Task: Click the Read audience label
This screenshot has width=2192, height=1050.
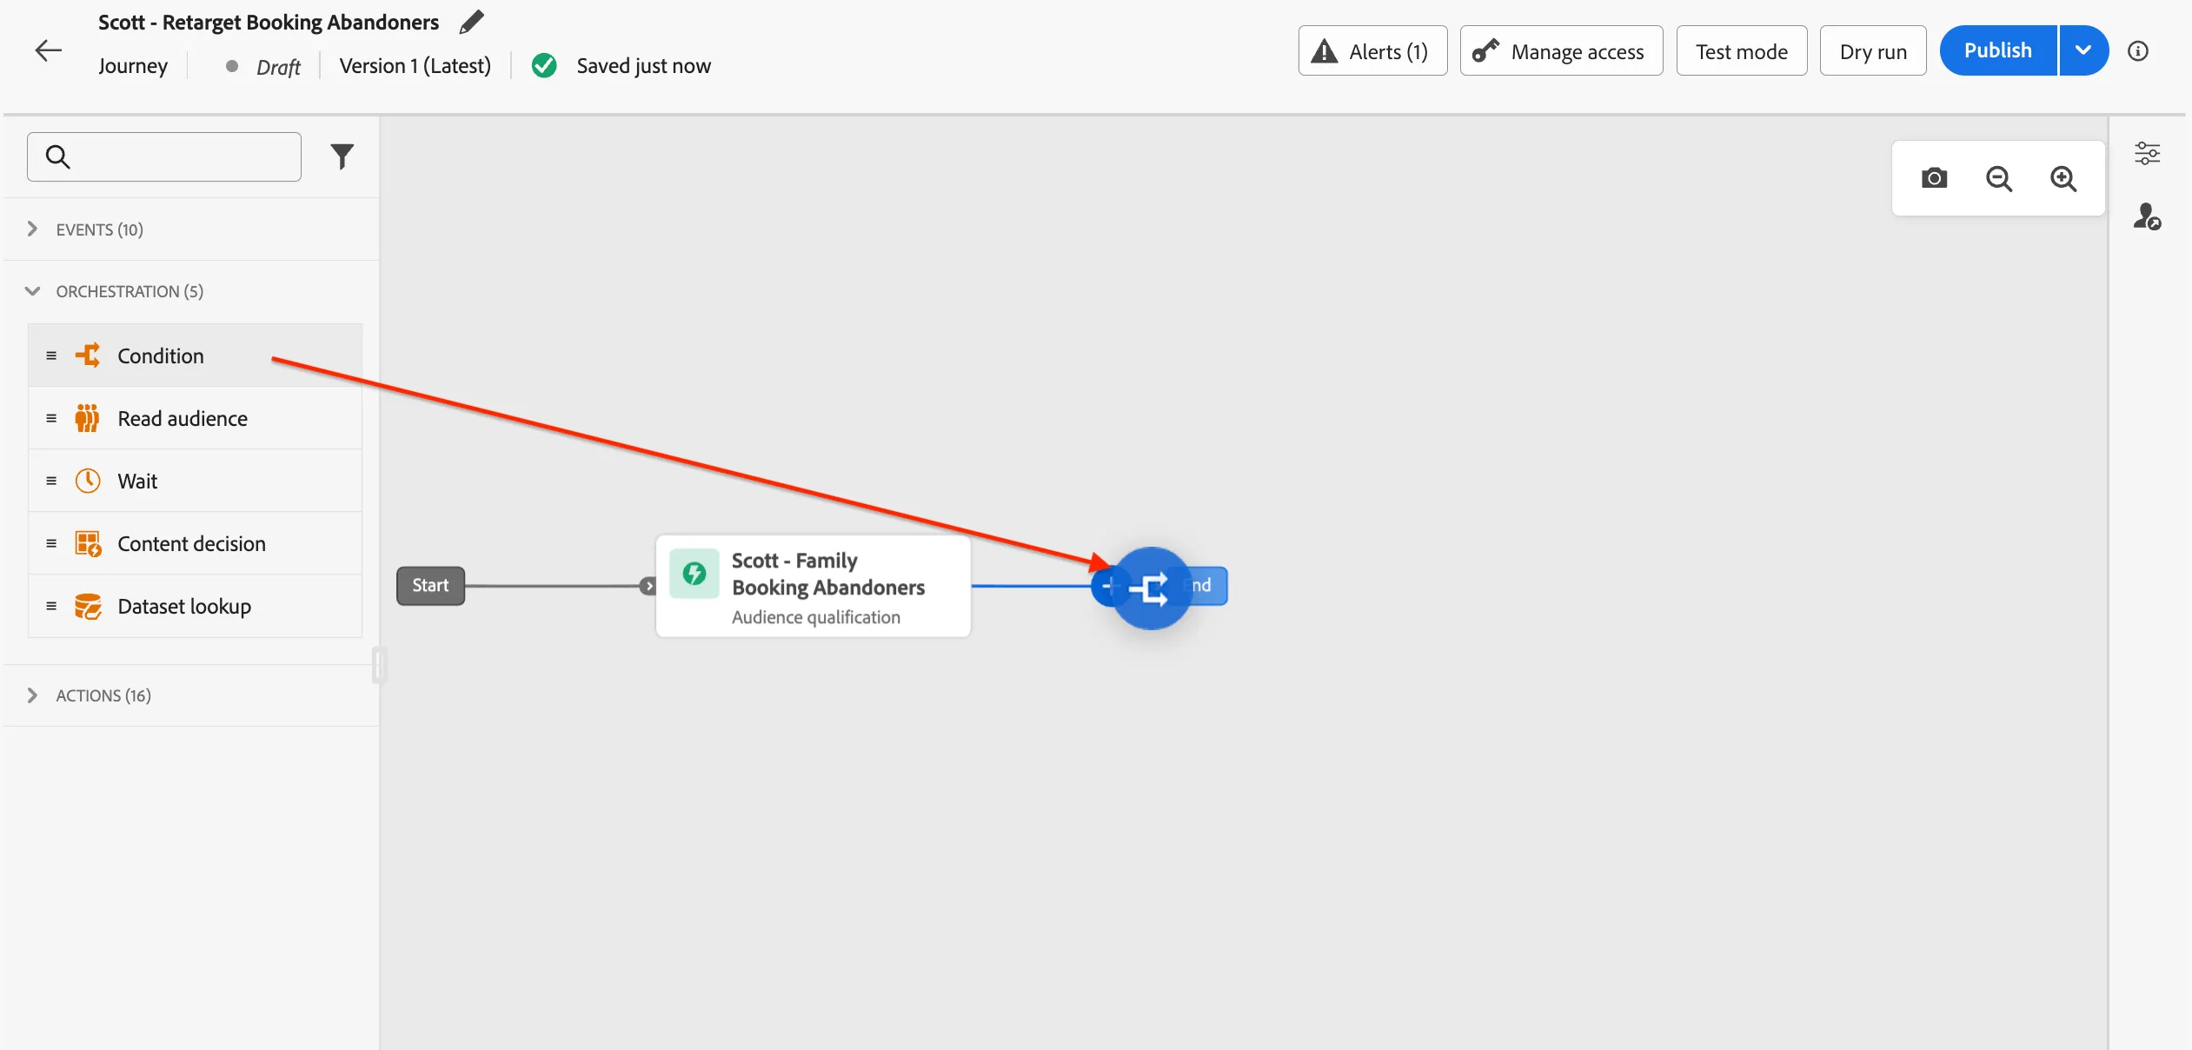Action: [183, 418]
